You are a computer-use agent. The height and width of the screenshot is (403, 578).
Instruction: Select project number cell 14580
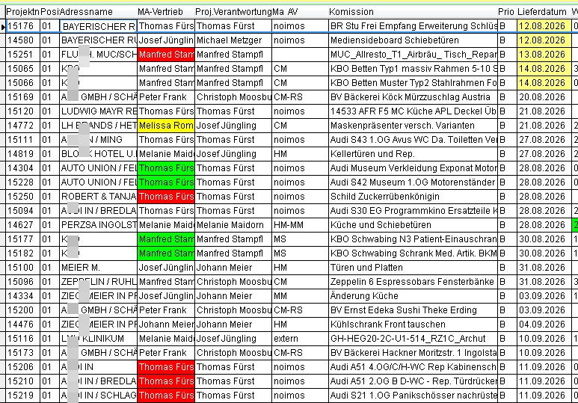[23, 40]
